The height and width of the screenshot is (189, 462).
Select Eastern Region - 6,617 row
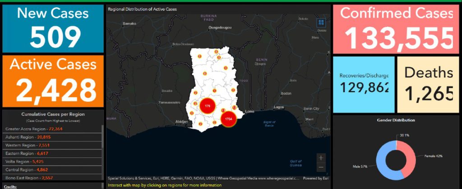click(x=53, y=153)
